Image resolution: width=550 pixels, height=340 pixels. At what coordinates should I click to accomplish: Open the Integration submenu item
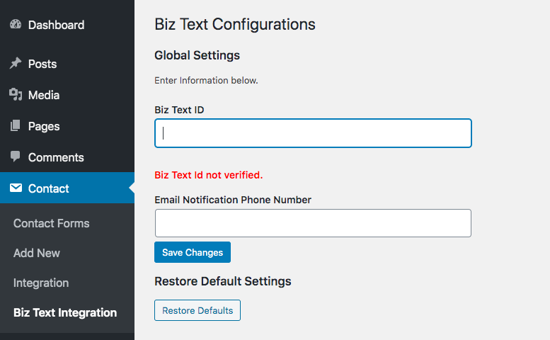tap(41, 283)
